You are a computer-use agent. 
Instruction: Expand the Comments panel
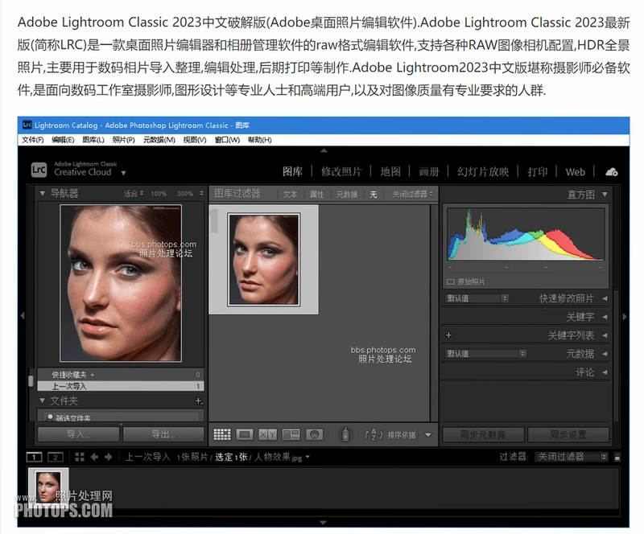pyautogui.click(x=605, y=372)
